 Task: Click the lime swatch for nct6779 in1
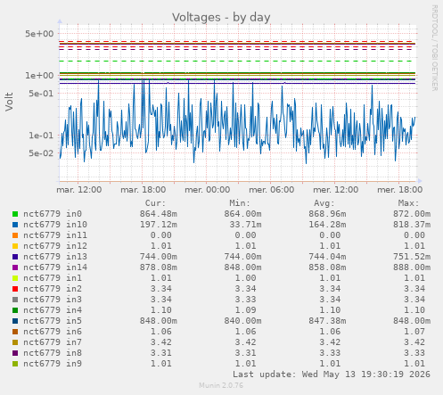coord(15,278)
